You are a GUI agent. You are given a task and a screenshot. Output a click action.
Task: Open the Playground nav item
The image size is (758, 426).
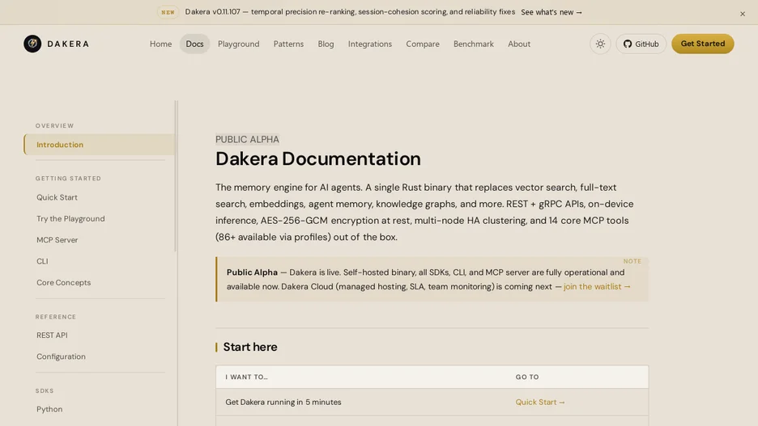pyautogui.click(x=238, y=44)
